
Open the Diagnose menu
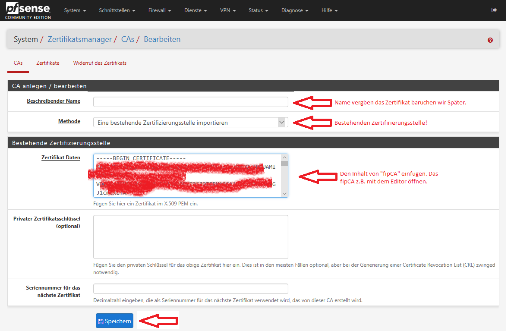pos(295,10)
